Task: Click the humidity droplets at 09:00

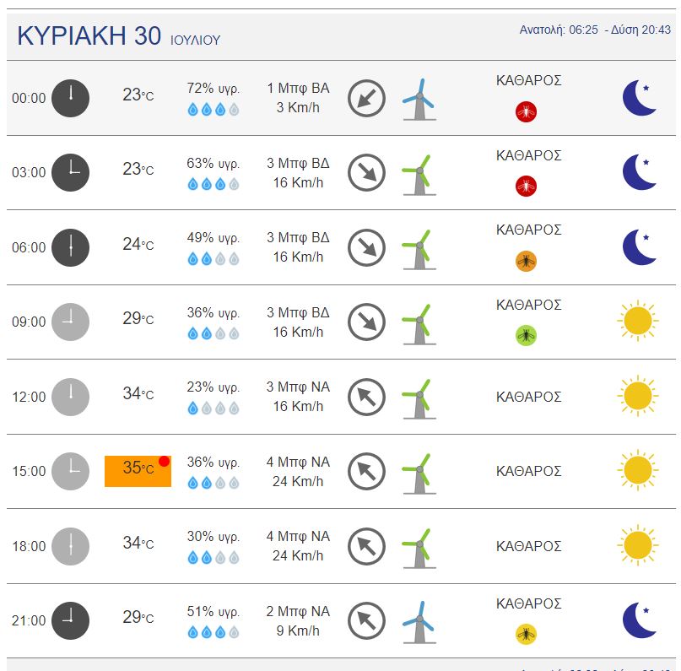Action: 213,333
